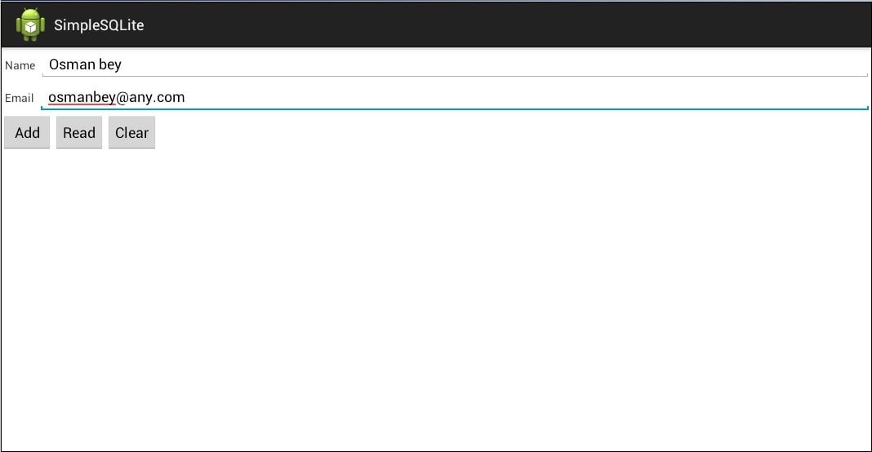Viewport: 872px width, 452px height.
Task: Clear the form using the Clear button
Action: pos(131,132)
